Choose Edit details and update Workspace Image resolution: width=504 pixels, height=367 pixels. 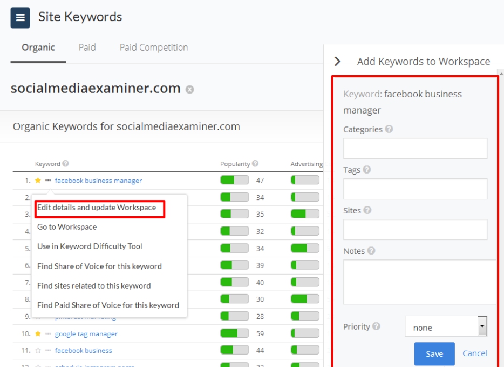point(97,208)
